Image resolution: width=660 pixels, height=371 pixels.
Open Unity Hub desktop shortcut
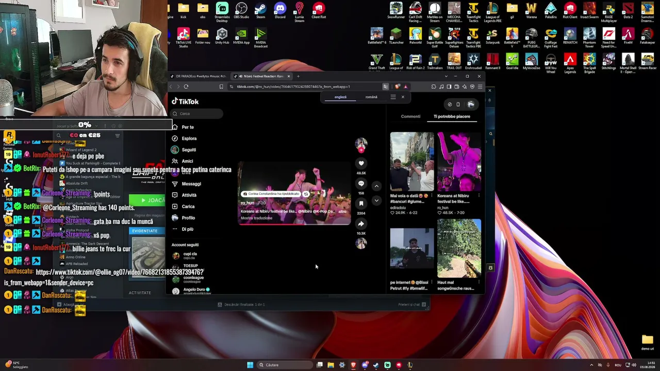point(222,37)
